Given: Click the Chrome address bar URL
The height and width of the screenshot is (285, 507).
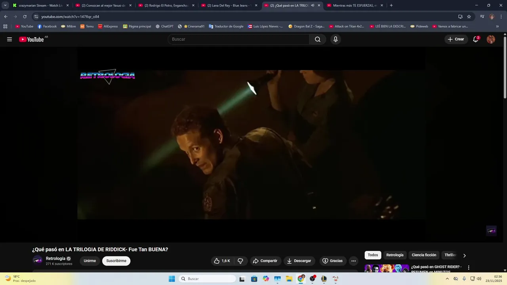Looking at the screenshot, I should [x=70, y=17].
